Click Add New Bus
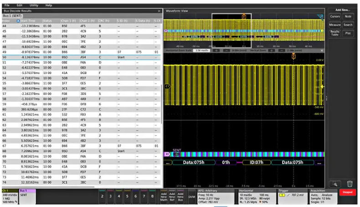 (180, 197)
